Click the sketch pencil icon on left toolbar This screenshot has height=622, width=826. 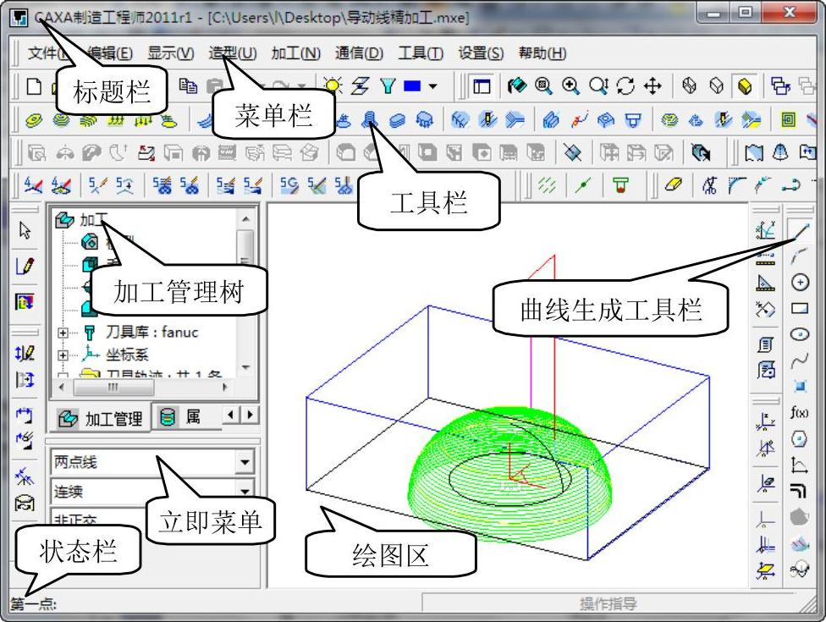tap(25, 266)
